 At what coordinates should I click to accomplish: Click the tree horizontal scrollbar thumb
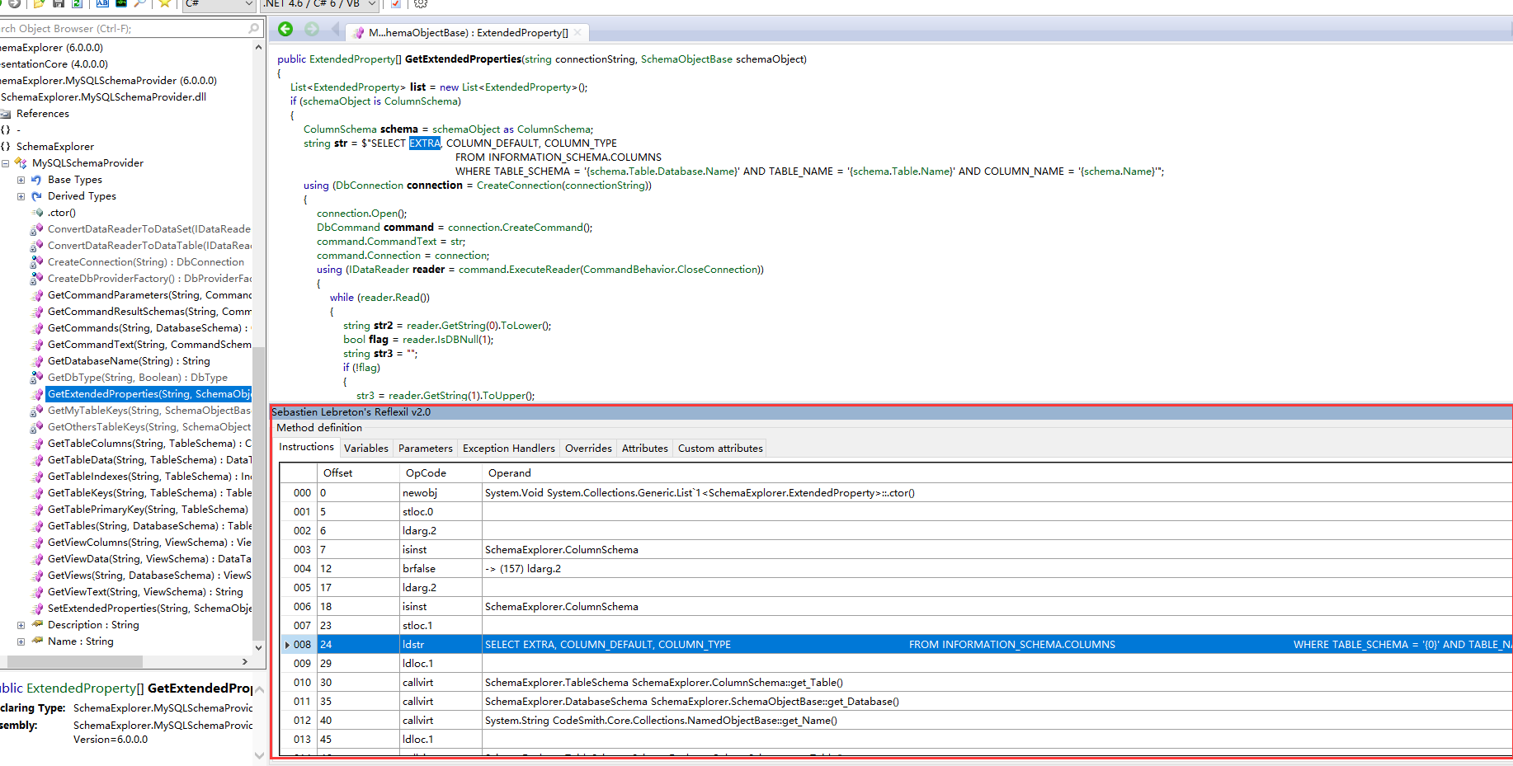point(75,661)
